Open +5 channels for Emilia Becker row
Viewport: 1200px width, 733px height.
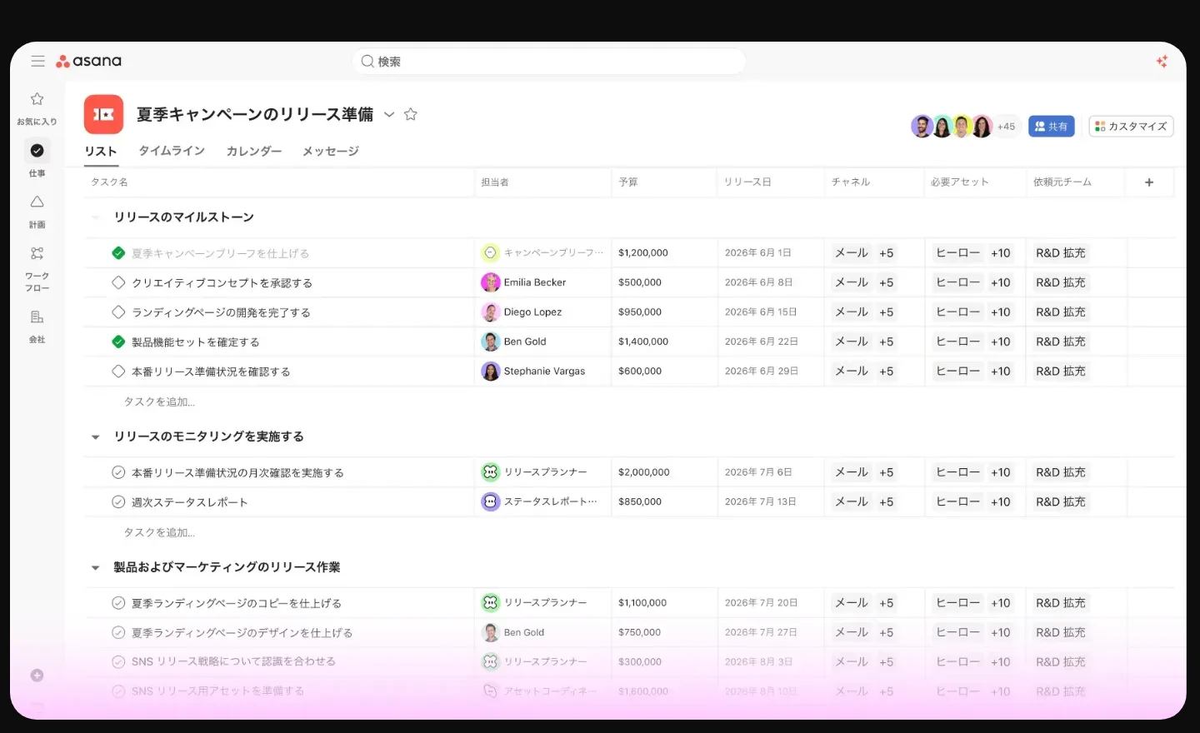coord(886,282)
